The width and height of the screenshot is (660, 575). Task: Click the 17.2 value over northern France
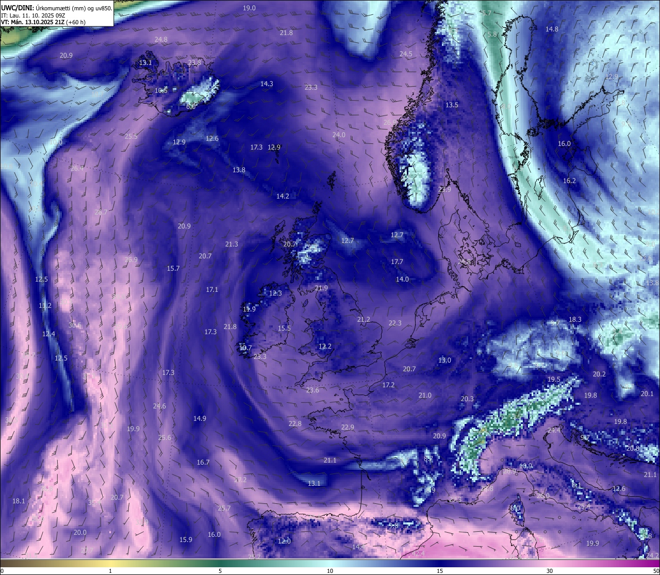pos(388,385)
